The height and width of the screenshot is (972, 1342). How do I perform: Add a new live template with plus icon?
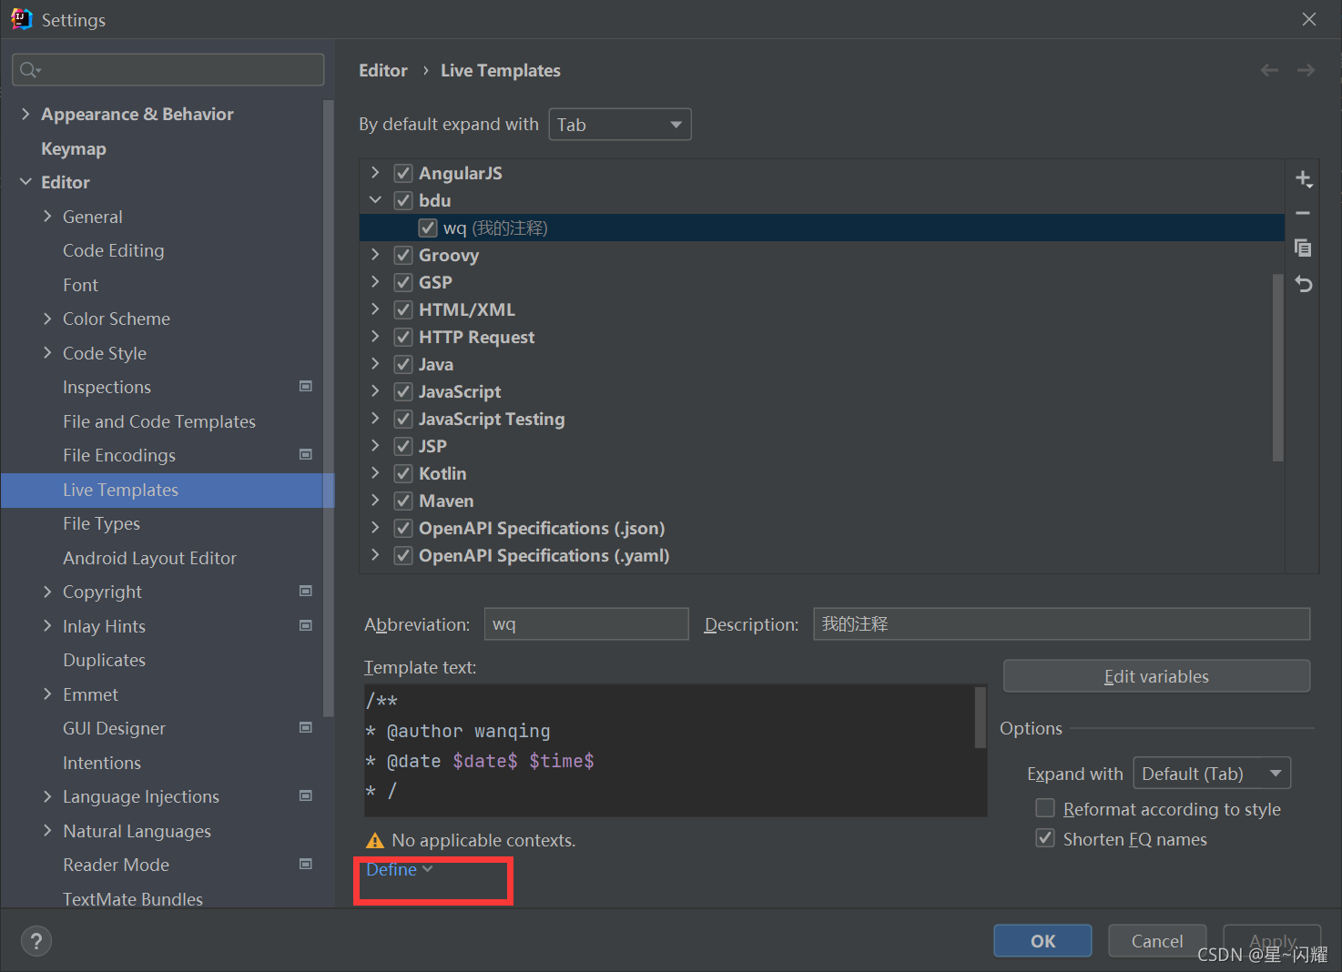pos(1304,178)
